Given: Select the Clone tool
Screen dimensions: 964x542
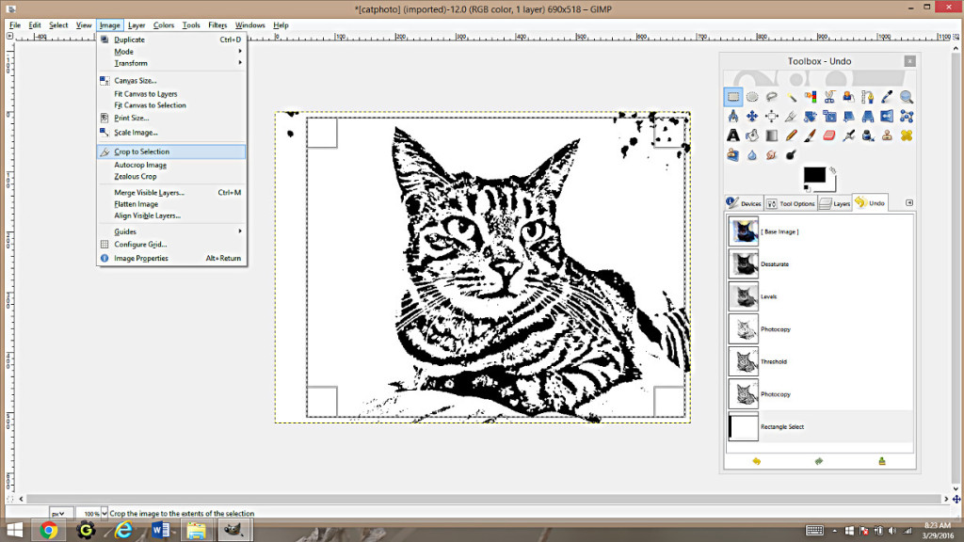Looking at the screenshot, I should [x=886, y=135].
